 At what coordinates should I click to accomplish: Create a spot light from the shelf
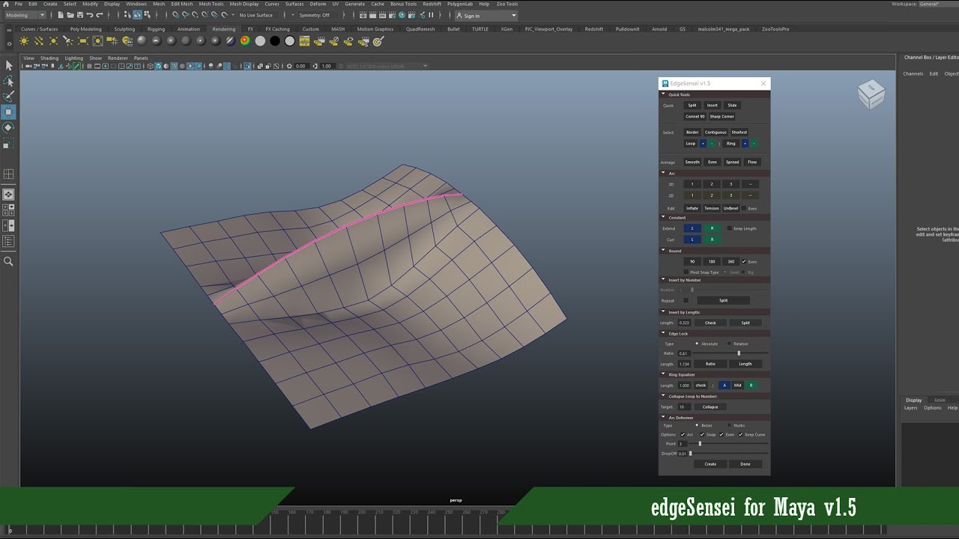[68, 40]
